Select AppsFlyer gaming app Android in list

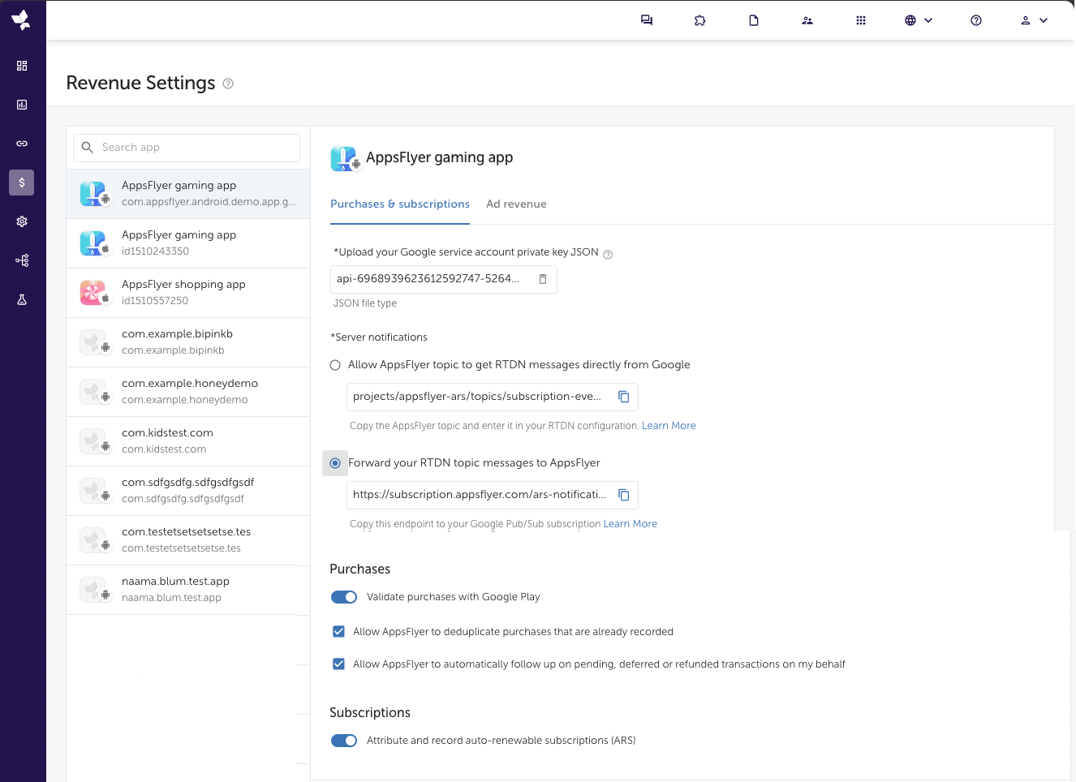[188, 194]
